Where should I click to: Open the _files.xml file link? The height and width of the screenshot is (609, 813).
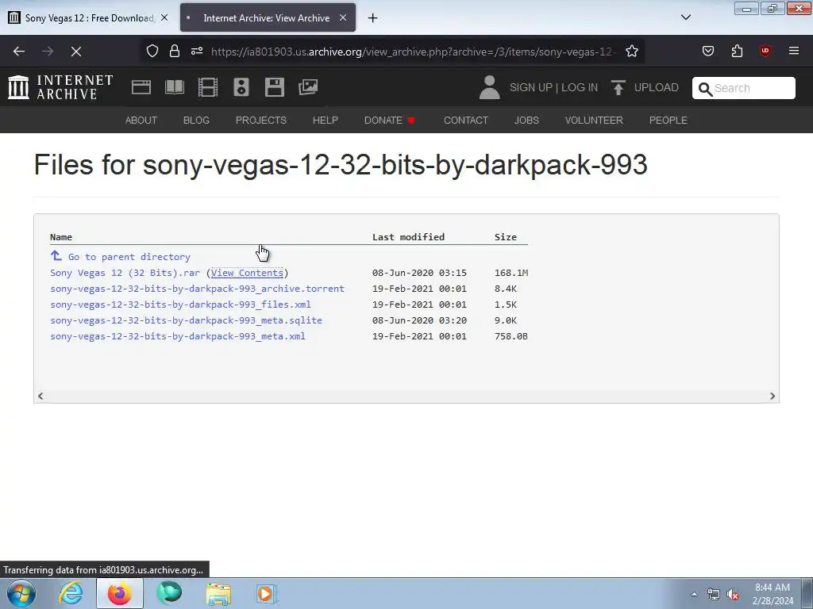(x=180, y=304)
